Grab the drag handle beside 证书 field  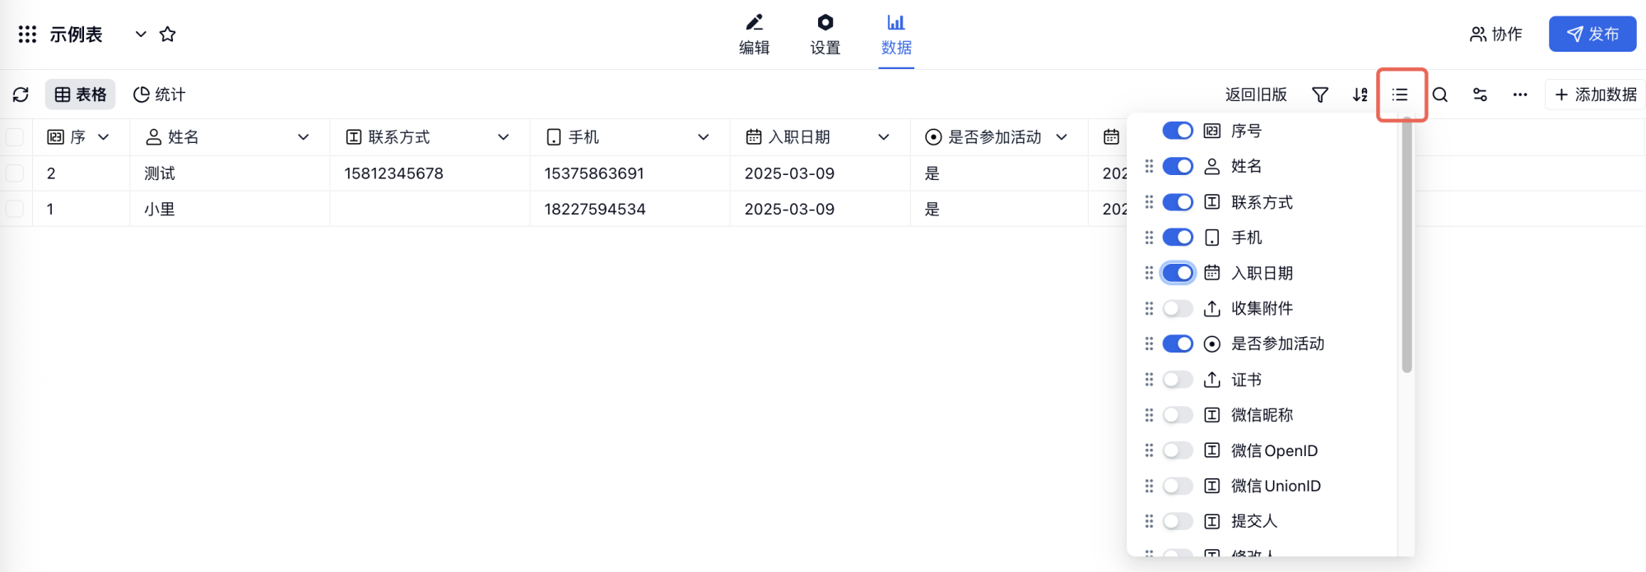coord(1149,380)
